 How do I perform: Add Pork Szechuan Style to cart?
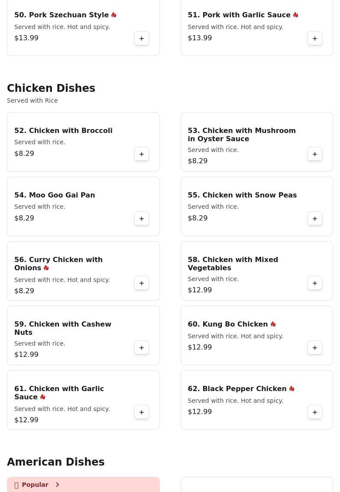click(x=142, y=39)
